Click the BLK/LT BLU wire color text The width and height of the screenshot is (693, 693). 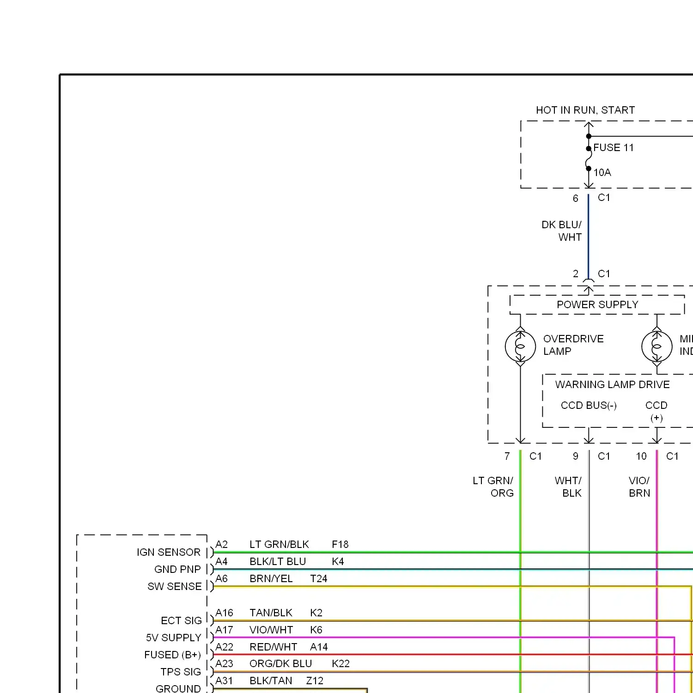pos(278,562)
